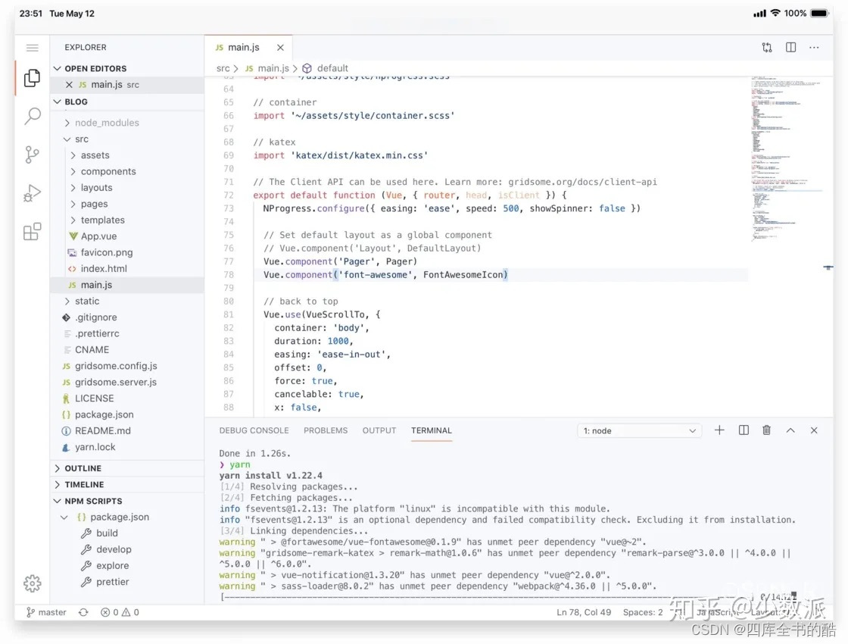
Task: Create a new terminal with plus icon
Action: pyautogui.click(x=719, y=430)
